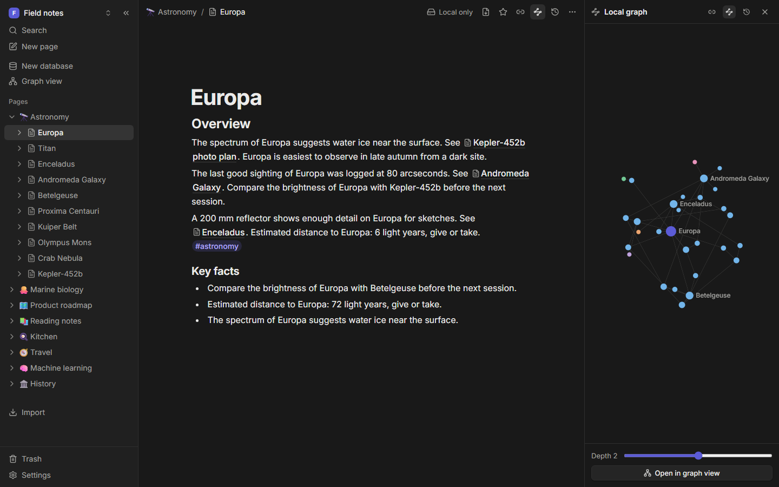This screenshot has height=487, width=779.
Task: Open page history from the page header
Action: tap(555, 12)
